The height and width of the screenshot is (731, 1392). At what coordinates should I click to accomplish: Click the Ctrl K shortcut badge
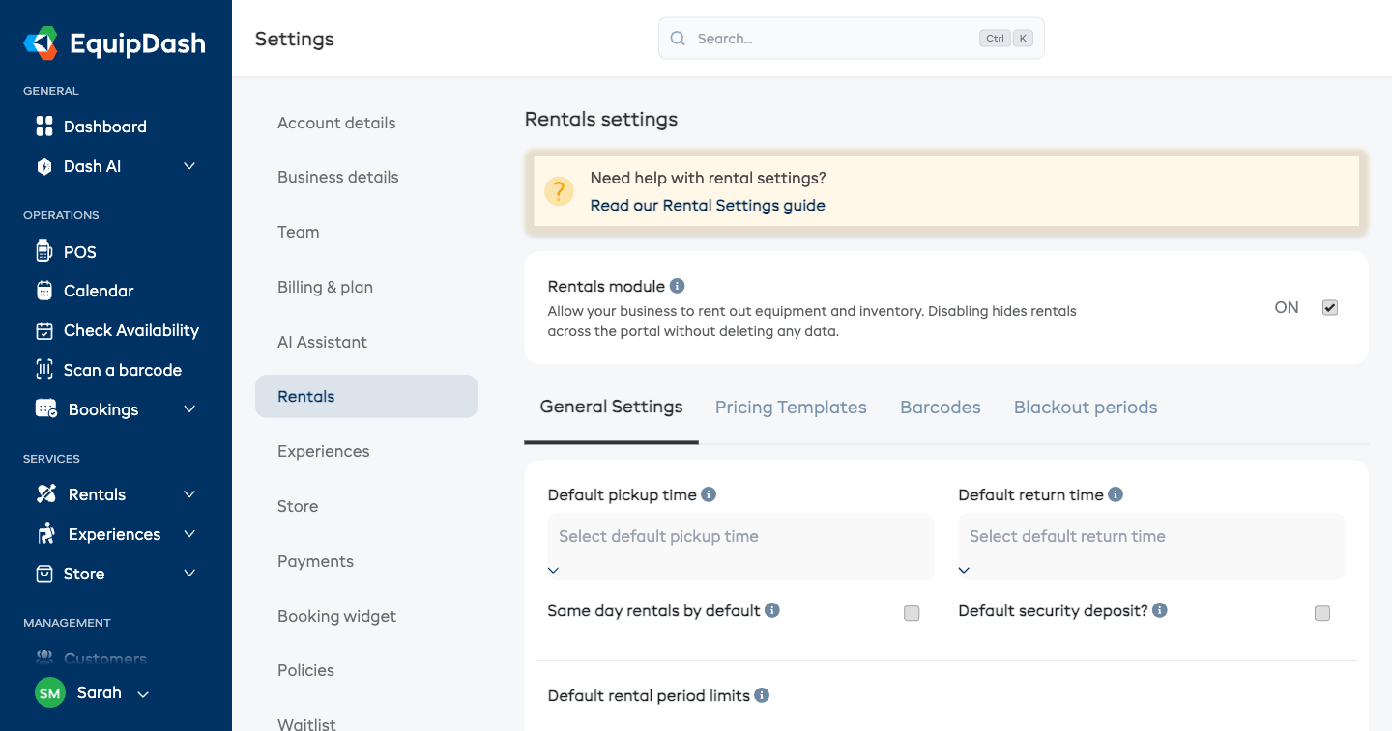1006,39
